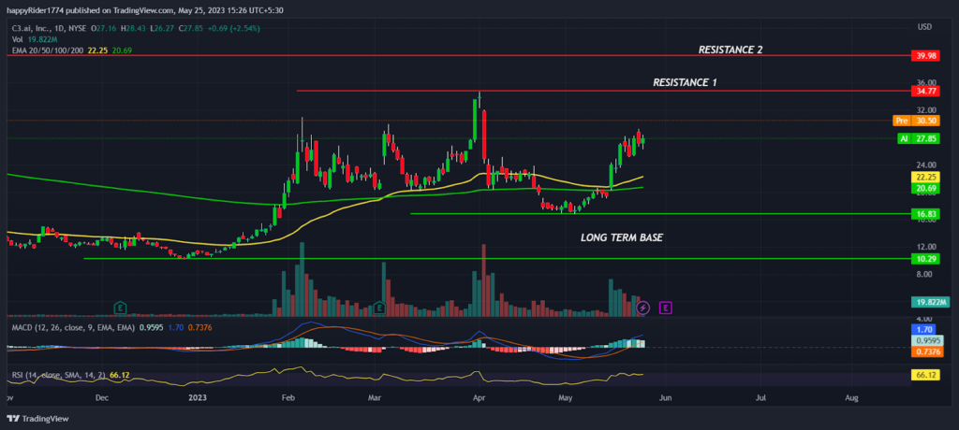This screenshot has width=959, height=430.
Task: Click the purple lightning event icon
Action: [x=642, y=308]
